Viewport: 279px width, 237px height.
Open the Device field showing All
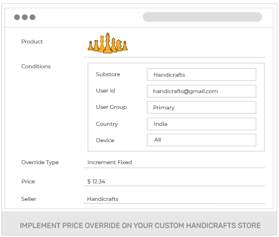point(202,140)
